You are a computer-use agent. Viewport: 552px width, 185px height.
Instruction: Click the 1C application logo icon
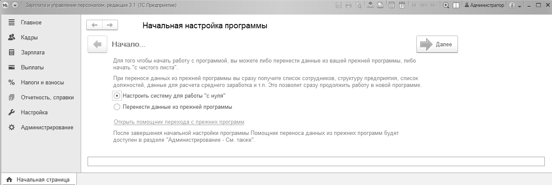point(6,6)
